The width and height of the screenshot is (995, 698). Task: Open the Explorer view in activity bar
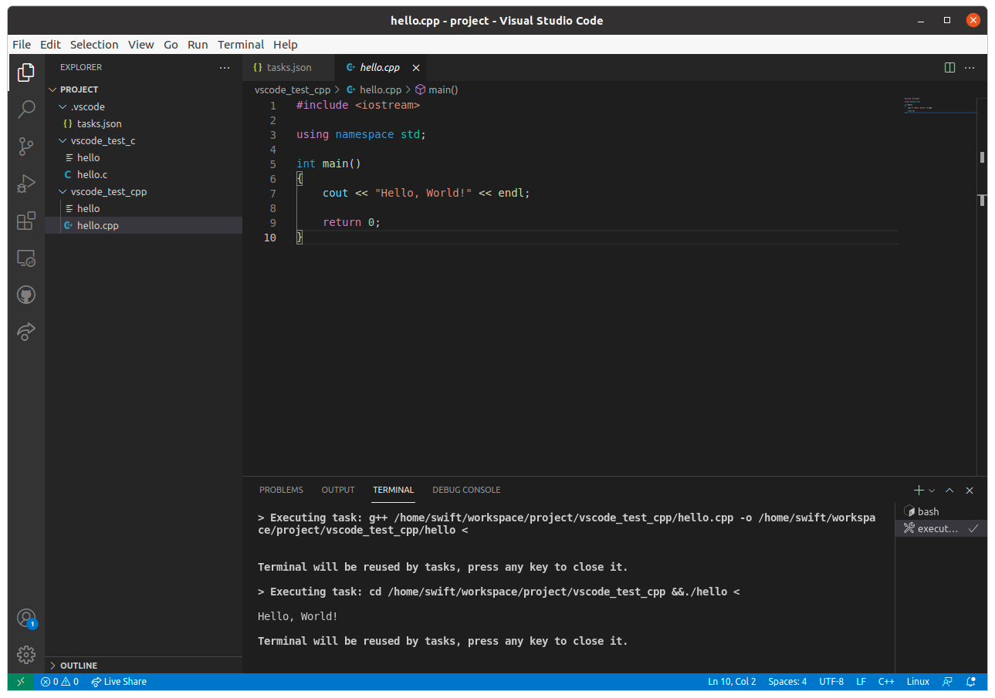26,72
